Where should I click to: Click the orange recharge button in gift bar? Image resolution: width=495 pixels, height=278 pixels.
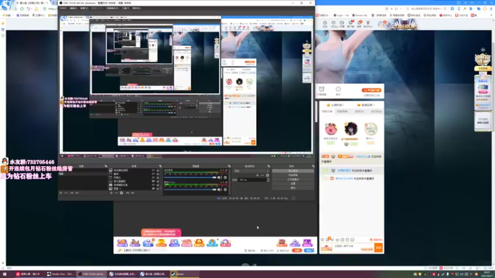click(x=296, y=251)
